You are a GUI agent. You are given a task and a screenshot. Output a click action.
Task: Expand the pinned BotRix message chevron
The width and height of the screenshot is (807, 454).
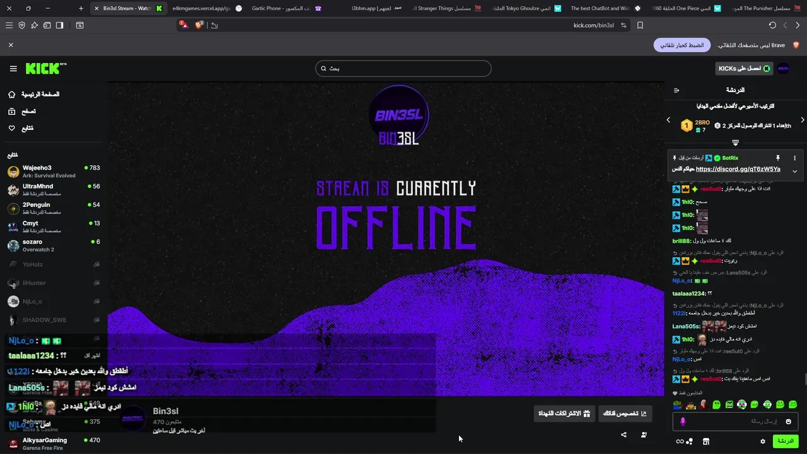pos(794,171)
